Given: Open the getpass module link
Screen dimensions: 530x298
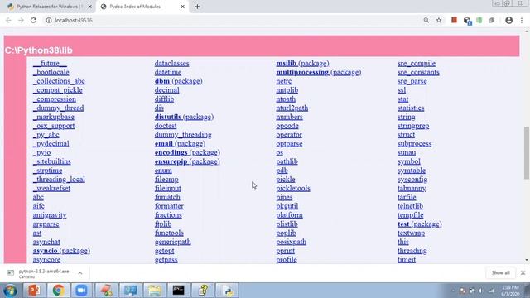Looking at the screenshot, I should 166,260.
